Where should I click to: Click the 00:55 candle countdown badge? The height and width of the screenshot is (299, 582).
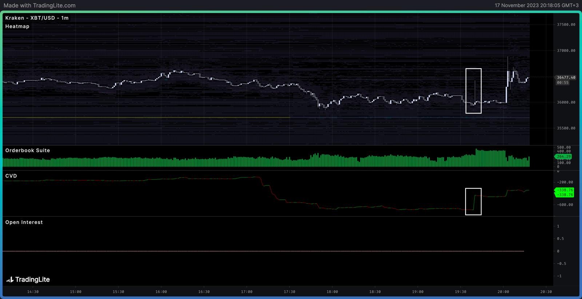pyautogui.click(x=563, y=83)
